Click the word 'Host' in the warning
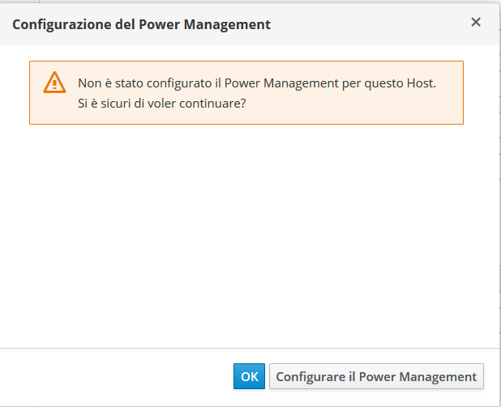This screenshot has width=501, height=407. tap(420, 83)
